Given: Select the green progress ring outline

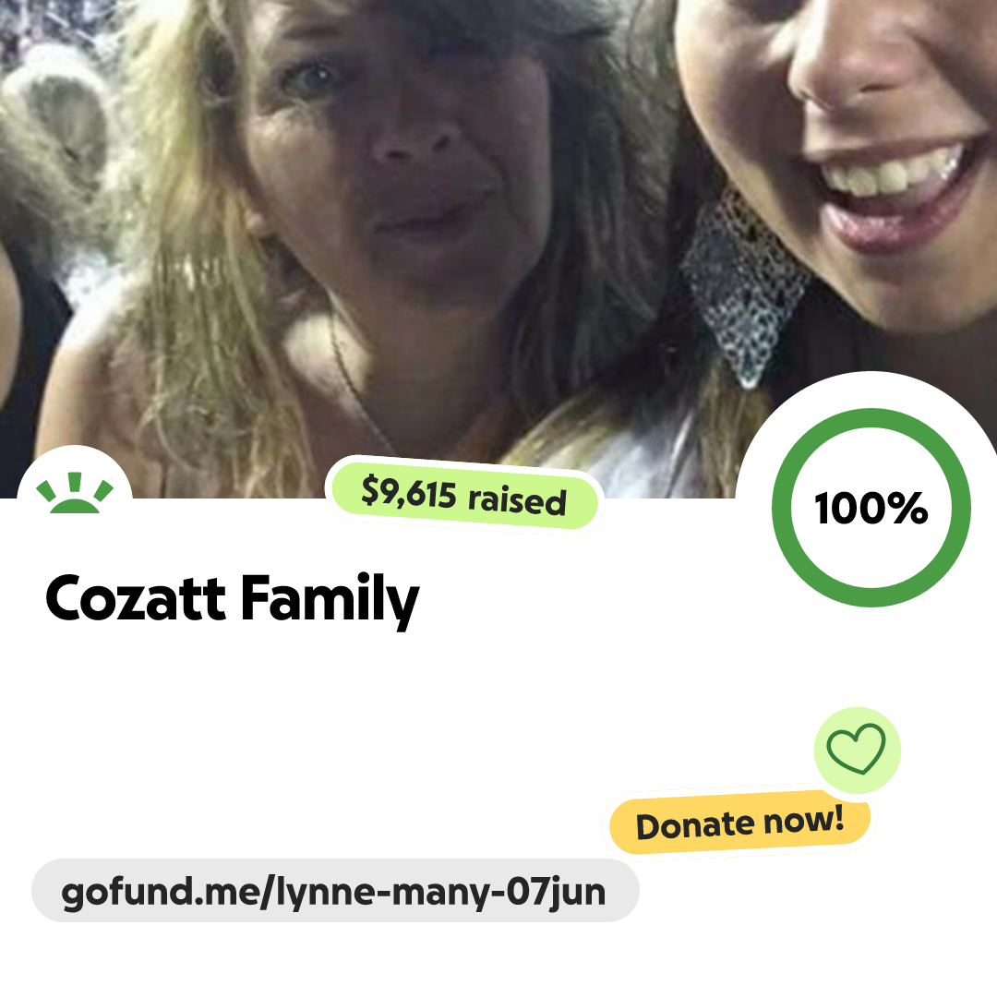Looking at the screenshot, I should (x=871, y=508).
